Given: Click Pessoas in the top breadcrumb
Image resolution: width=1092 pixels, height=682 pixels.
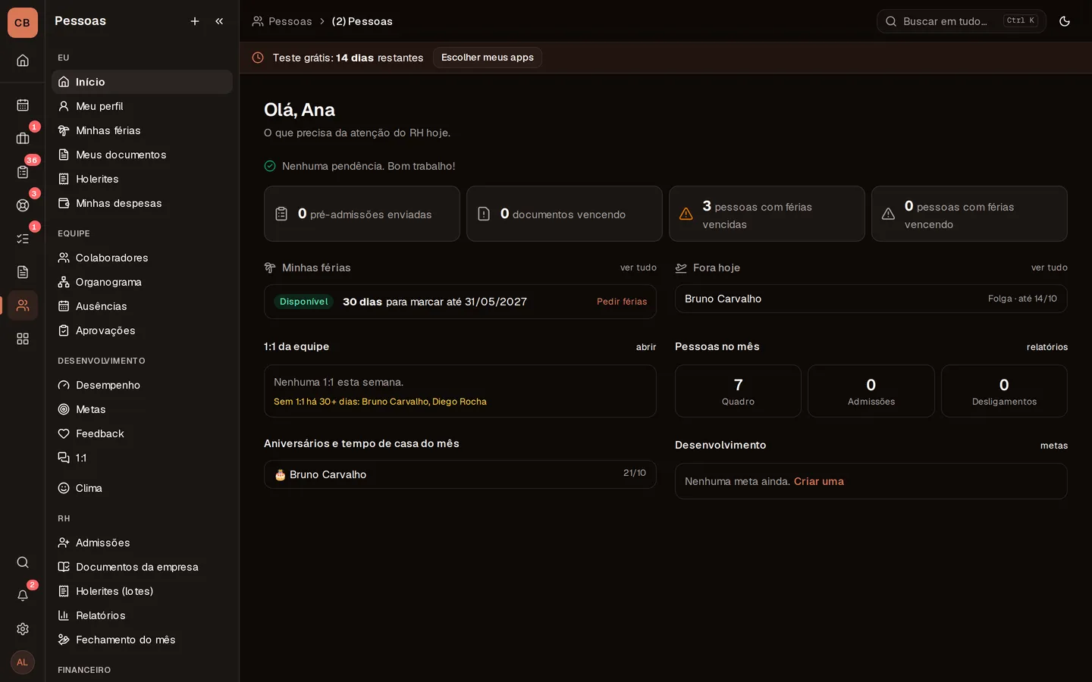Looking at the screenshot, I should tap(282, 21).
